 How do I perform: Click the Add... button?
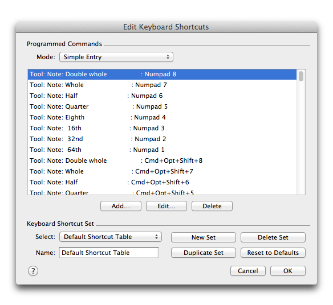(x=121, y=206)
